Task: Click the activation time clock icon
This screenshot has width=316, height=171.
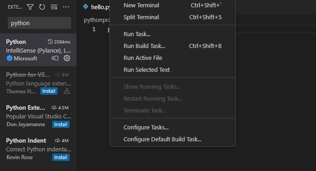Action: click(x=50, y=42)
